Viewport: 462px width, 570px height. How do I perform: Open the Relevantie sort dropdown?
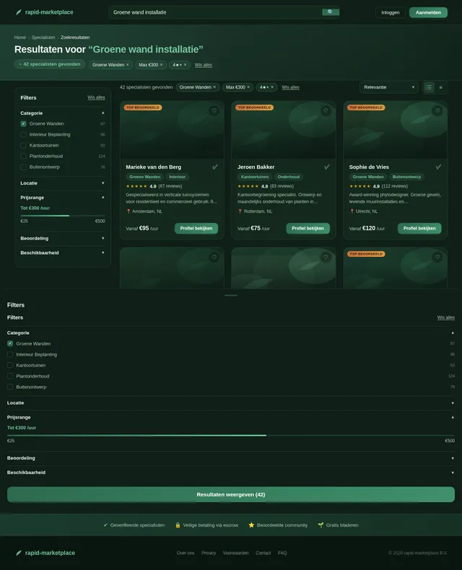click(x=389, y=87)
